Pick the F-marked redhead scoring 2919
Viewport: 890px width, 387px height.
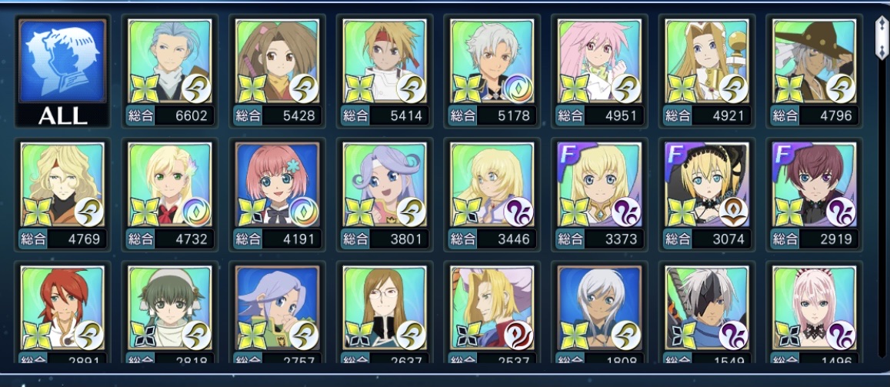pyautogui.click(x=815, y=195)
